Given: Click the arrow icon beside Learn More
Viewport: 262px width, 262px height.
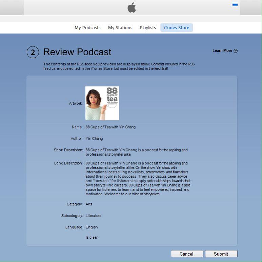Looking at the screenshot, I should pyautogui.click(x=236, y=51).
